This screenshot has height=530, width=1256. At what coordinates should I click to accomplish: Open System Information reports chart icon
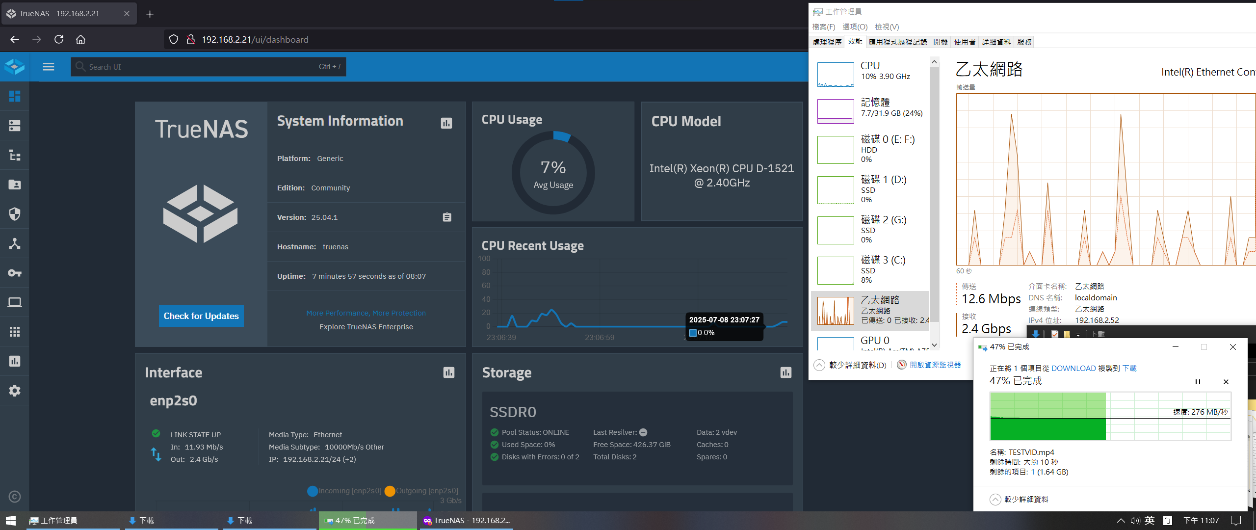click(x=446, y=123)
